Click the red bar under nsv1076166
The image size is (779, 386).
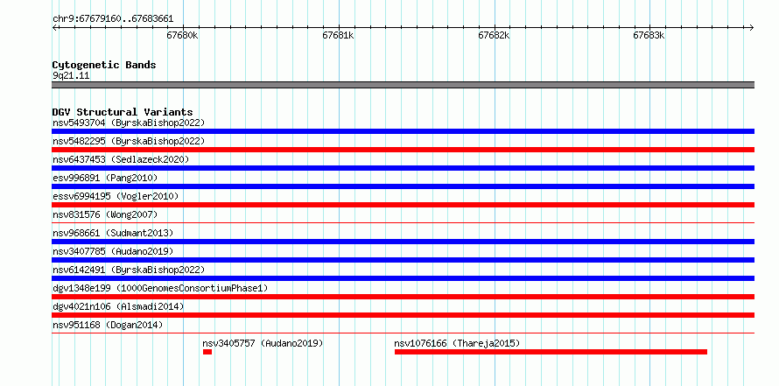coord(551,352)
